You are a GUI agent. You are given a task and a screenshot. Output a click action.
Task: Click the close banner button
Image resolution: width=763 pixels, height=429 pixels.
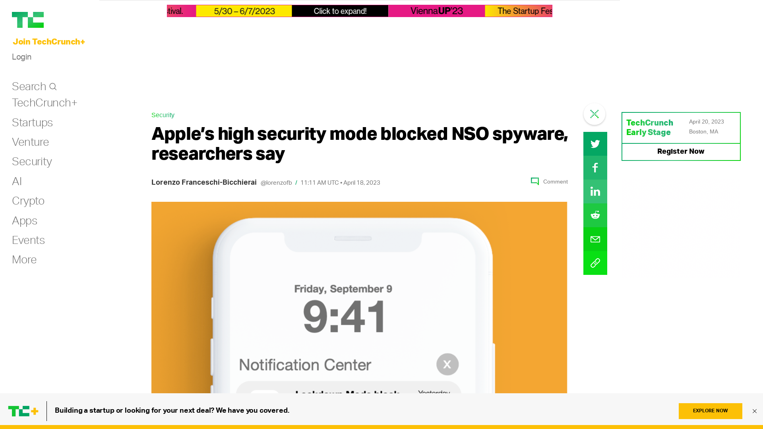click(755, 411)
